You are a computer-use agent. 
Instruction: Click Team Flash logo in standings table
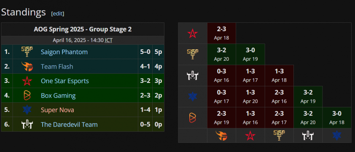[x=27, y=67]
